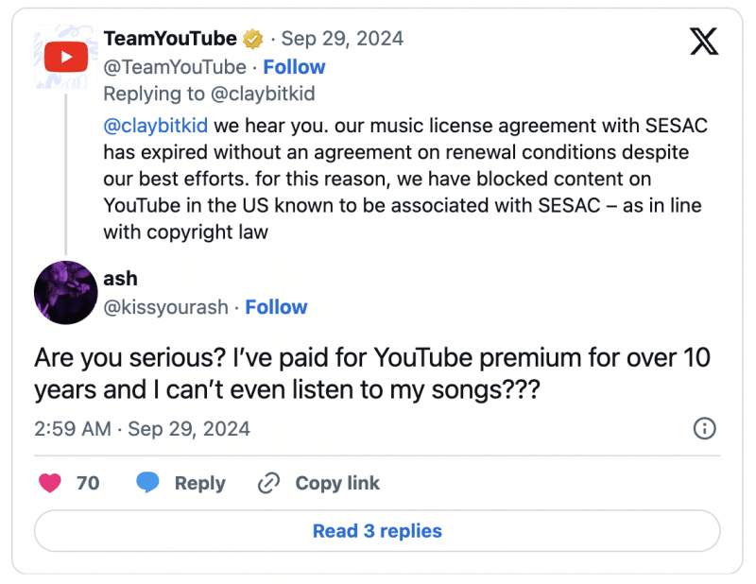Click the reply speech bubble icon
The image size is (756, 584).
point(147,483)
